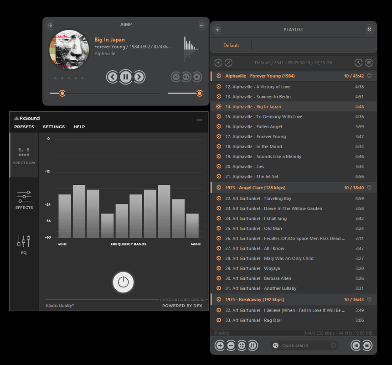Click the AIMP window move handle icon
The height and width of the screenshot is (365, 392).
point(50,25)
